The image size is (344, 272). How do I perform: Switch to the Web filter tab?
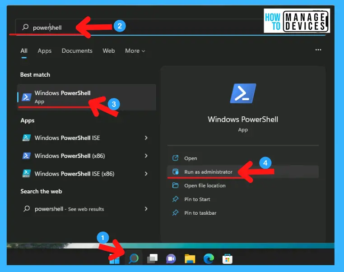coord(109,51)
